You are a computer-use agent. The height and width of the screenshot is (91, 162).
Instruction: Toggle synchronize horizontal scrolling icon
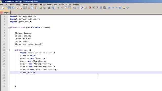tap(70, 8)
